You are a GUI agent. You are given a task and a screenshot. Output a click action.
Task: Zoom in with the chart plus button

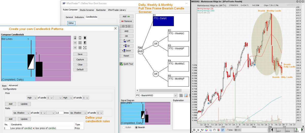[269, 129]
